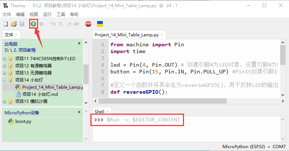This screenshot has width=289, height=151.
Task: Click the New file icon
Action: pyautogui.click(x=6, y=24)
